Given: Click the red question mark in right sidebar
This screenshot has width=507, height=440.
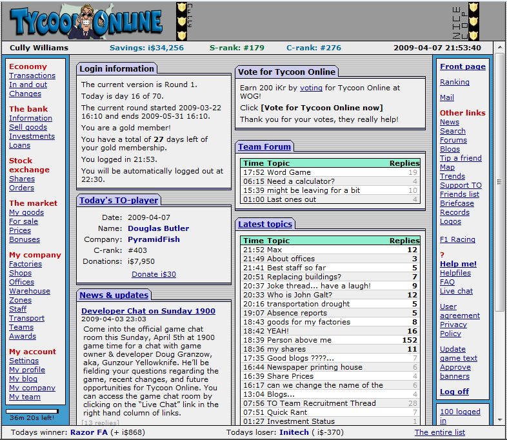Looking at the screenshot, I should [442, 255].
